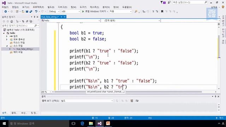Click the Solution Explorer search field
Viewport: 226px width, 127px height.
click(20, 26)
